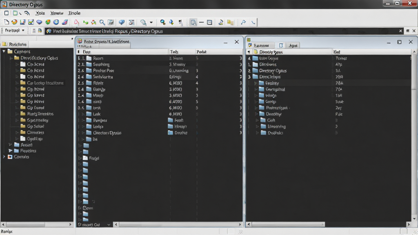Click the right panel horizontal scrollbar thumb
The width and height of the screenshot is (418, 235).
coord(288,224)
